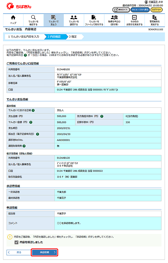Click Web-EBへ戻る button
The height and width of the screenshot is (263, 168).
point(140,10)
